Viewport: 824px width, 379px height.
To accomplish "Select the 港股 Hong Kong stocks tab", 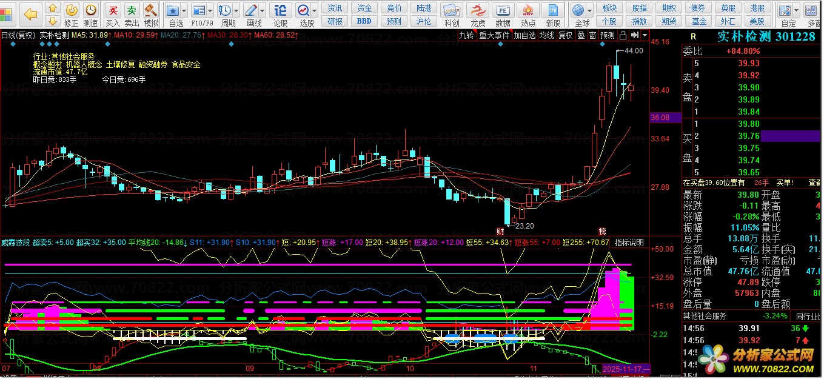I will [757, 8].
